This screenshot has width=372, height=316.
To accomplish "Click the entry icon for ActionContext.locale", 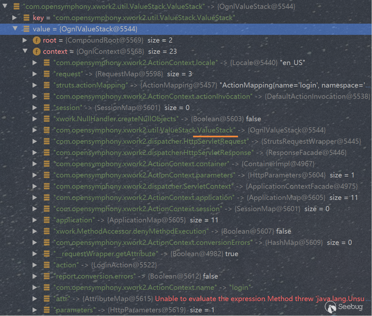I will pyautogui.click(x=47, y=63).
